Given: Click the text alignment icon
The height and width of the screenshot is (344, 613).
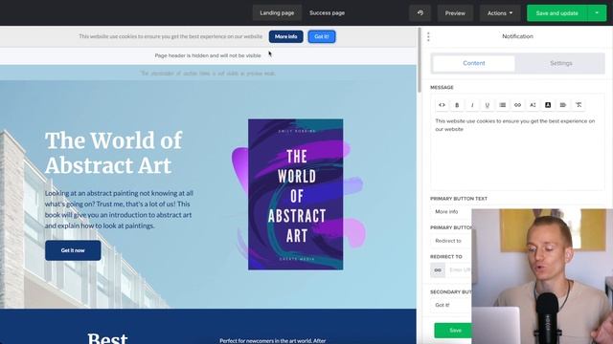Looking at the screenshot, I should 563,105.
